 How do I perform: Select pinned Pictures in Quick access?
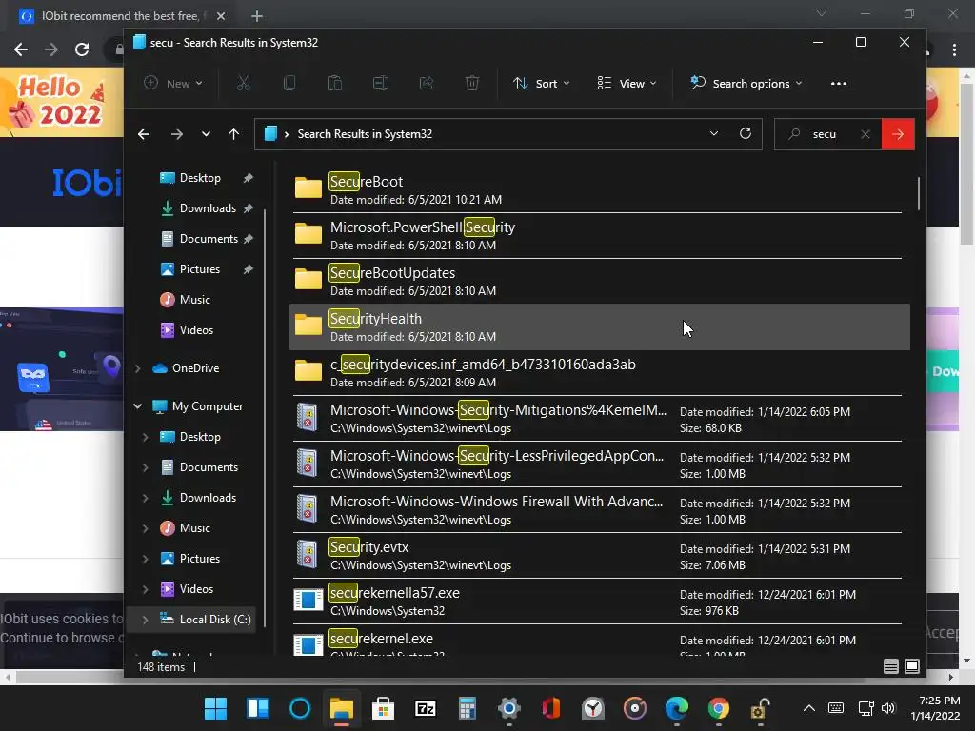coord(199,269)
